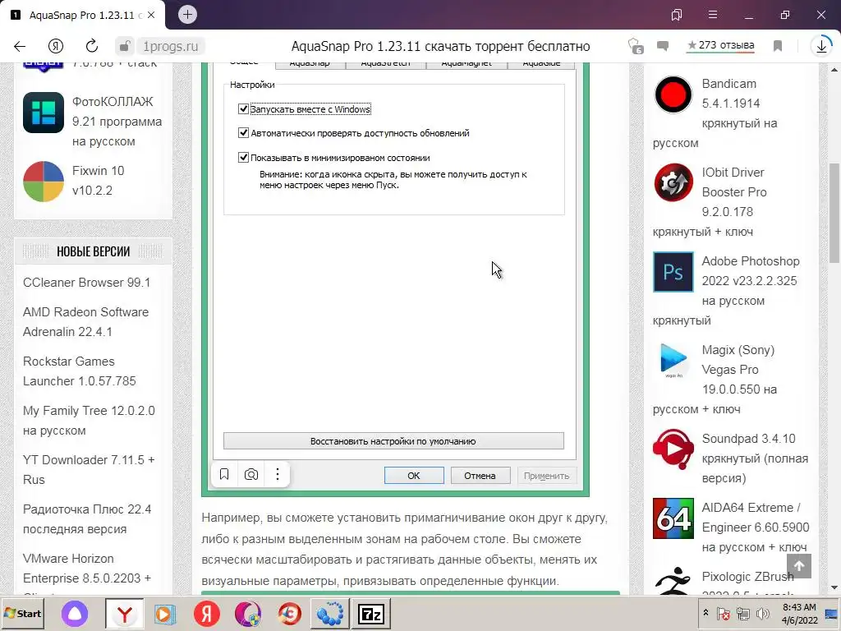This screenshot has width=841, height=631.
Task: Open the new tab plus button
Action: click(187, 15)
